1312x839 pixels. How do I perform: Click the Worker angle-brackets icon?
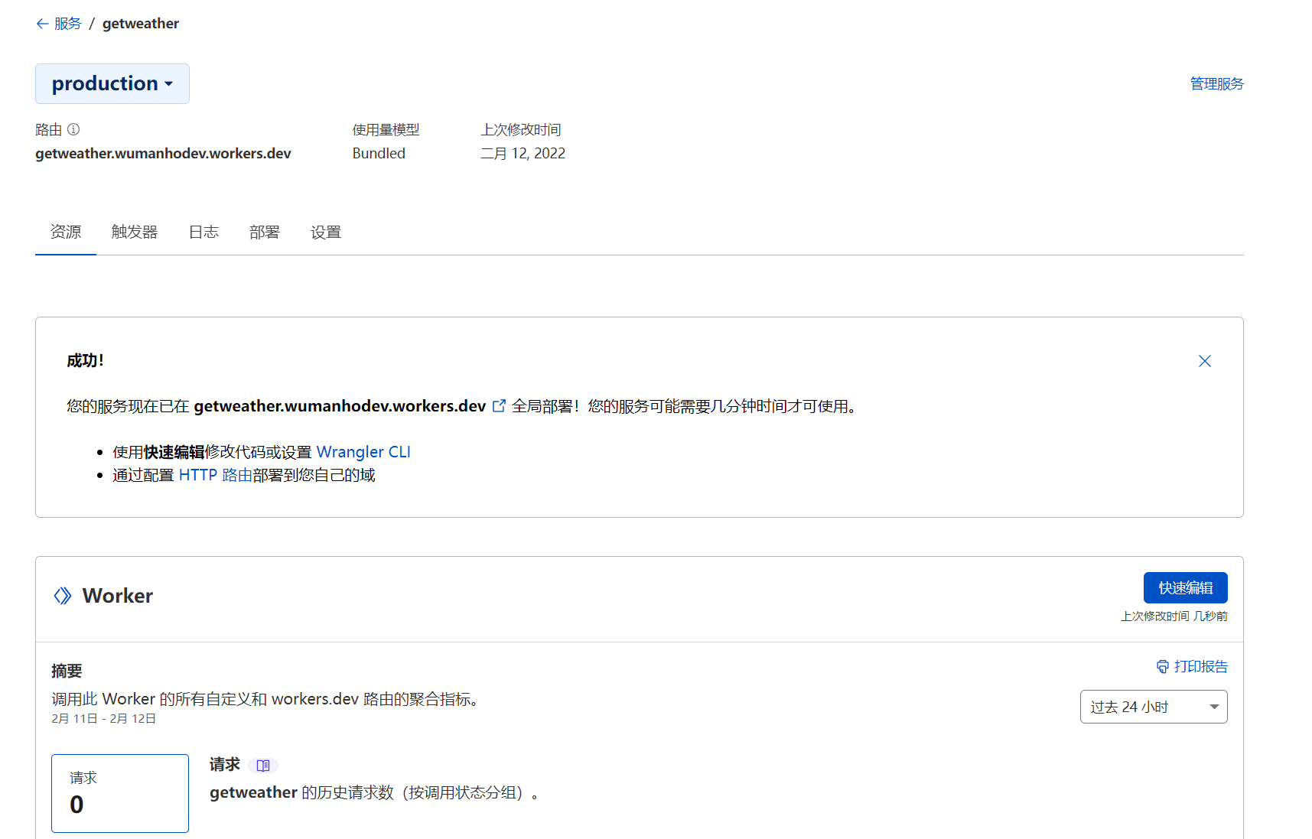coord(61,595)
